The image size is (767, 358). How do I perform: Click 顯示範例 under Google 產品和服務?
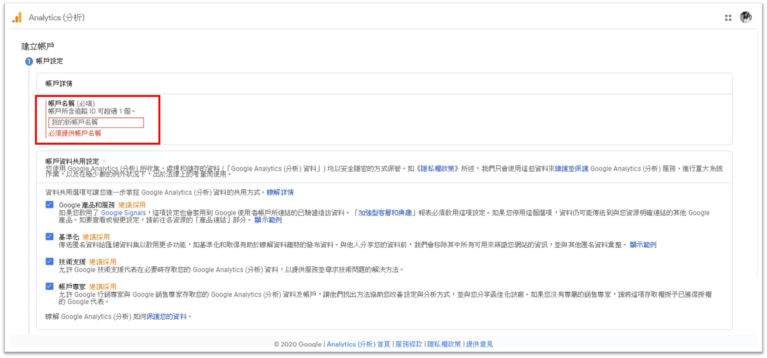pyautogui.click(x=268, y=220)
